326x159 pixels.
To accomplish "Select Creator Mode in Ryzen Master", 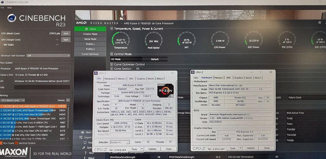I will point(90,34).
